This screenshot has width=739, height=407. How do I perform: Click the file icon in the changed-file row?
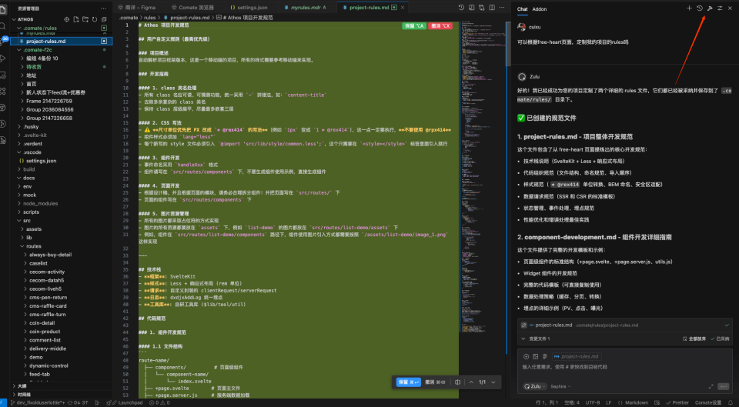pos(523,325)
